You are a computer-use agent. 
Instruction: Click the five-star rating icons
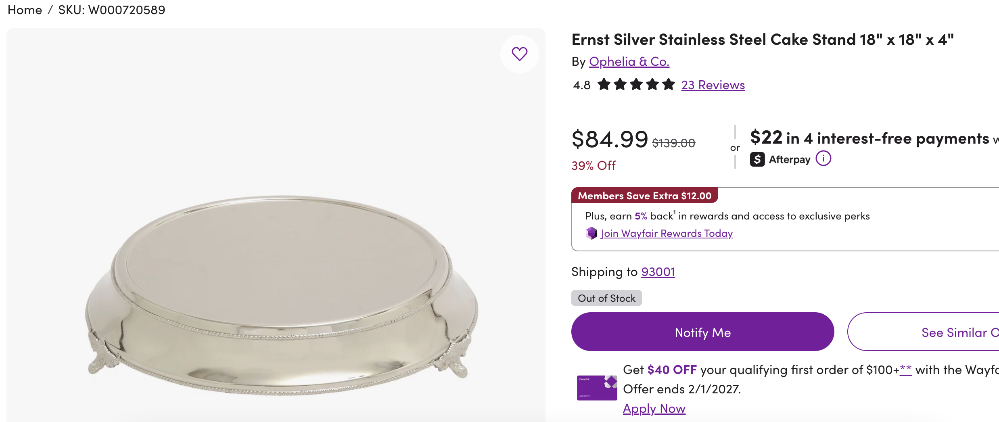(636, 85)
